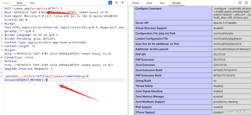Click Scan this dir for additional .ini files

point(157,44)
